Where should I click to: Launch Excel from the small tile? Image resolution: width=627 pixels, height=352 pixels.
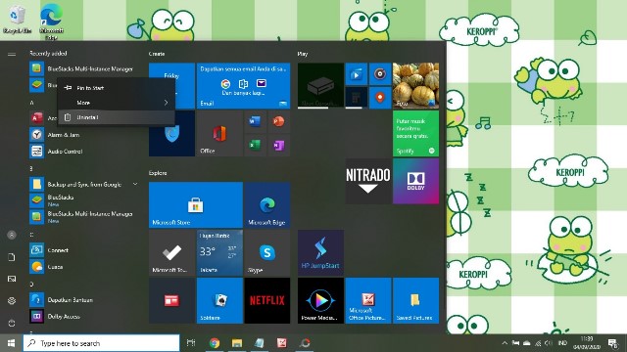coord(255,146)
